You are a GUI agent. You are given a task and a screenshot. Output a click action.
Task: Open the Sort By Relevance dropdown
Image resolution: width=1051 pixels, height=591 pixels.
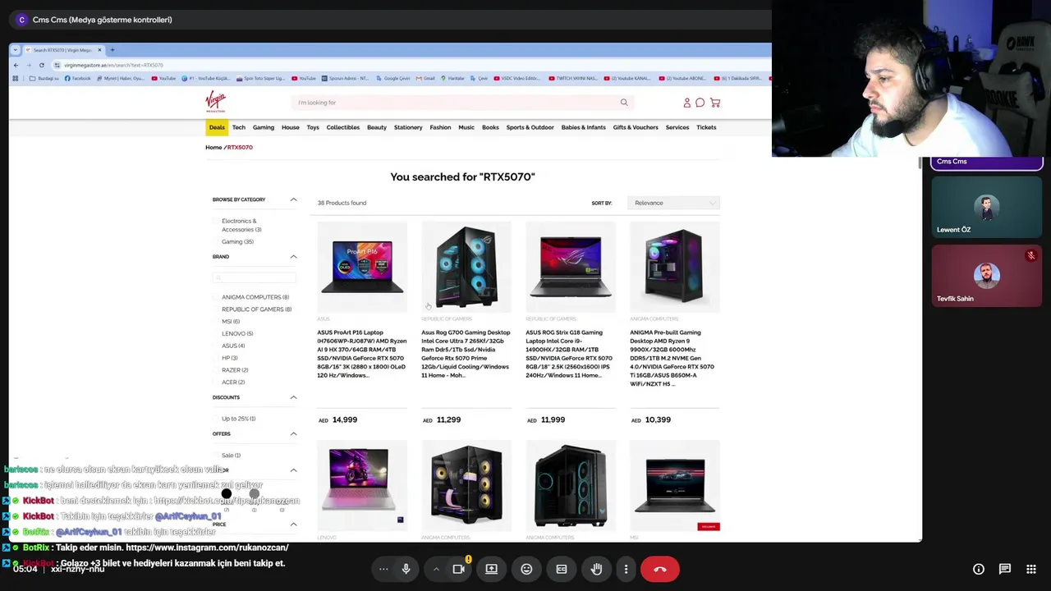[673, 203]
